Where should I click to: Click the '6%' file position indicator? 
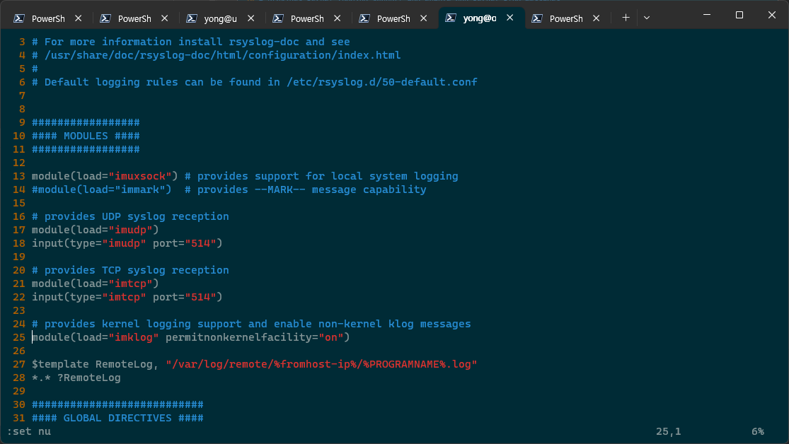[x=758, y=431]
